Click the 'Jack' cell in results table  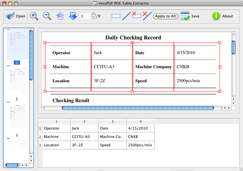tap(84, 128)
